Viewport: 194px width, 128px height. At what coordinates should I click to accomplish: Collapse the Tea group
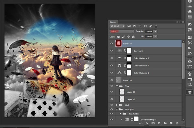pos(117,86)
